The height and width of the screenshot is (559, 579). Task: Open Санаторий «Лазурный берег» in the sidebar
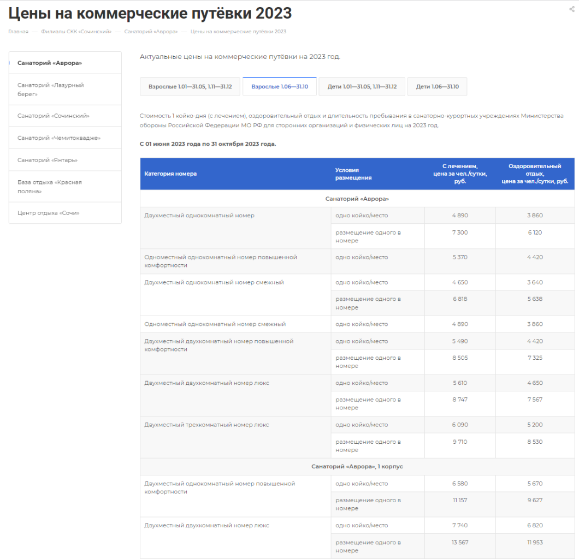tap(50, 90)
